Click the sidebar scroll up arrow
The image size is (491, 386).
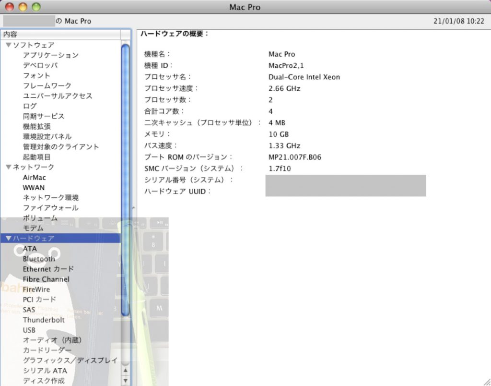pyautogui.click(x=125, y=370)
